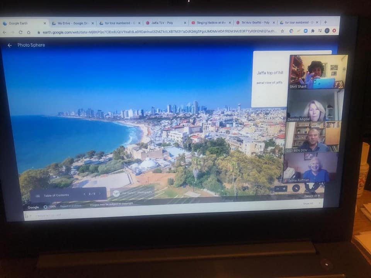371x278 pixels.
Task: Go to the previous tour stop
Action: click(x=85, y=194)
